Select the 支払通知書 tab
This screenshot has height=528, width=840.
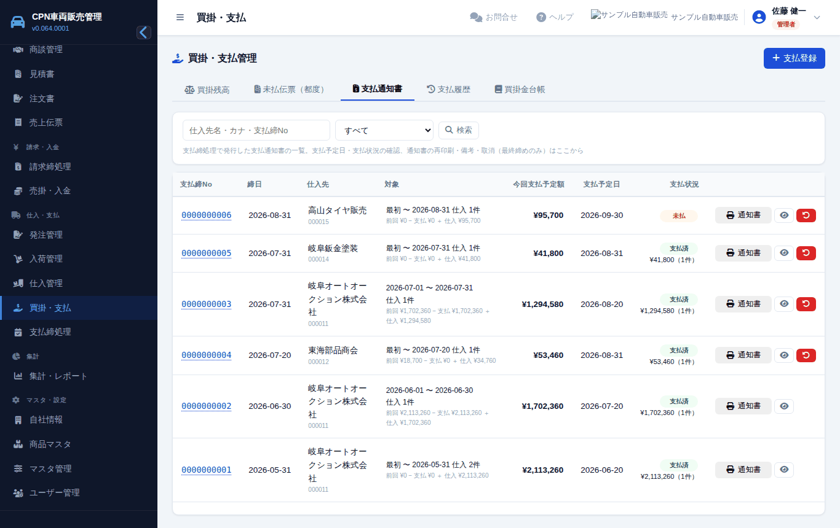tap(378, 89)
